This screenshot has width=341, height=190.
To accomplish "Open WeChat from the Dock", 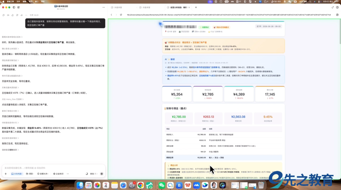I will tap(162, 185).
